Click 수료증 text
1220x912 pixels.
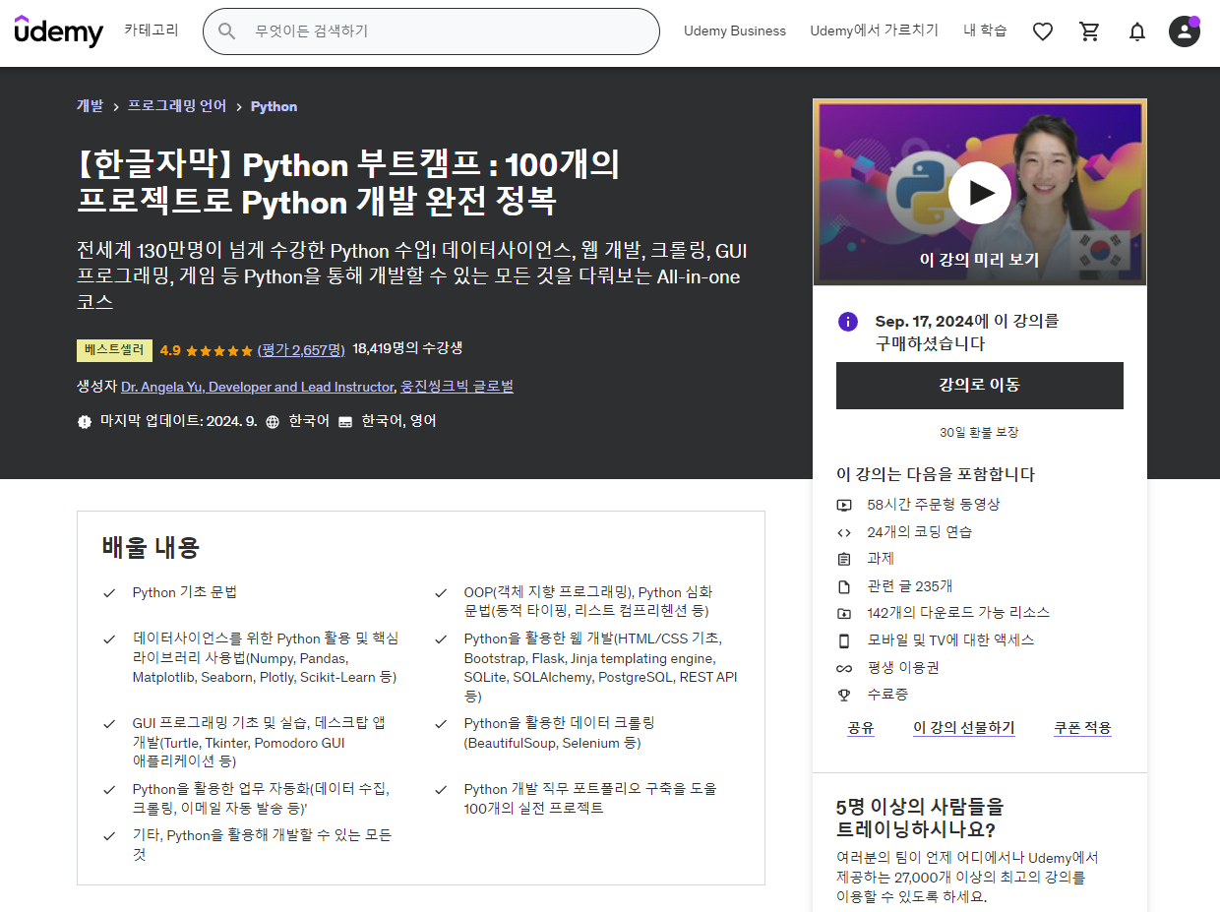pyautogui.click(x=887, y=695)
